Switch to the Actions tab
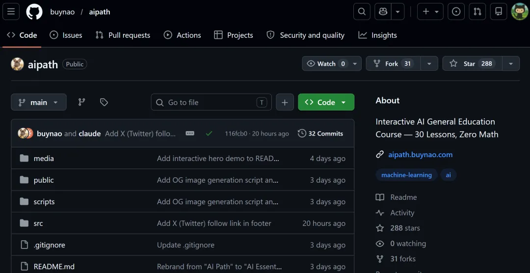Screen dimensions: 530x273 [182, 35]
